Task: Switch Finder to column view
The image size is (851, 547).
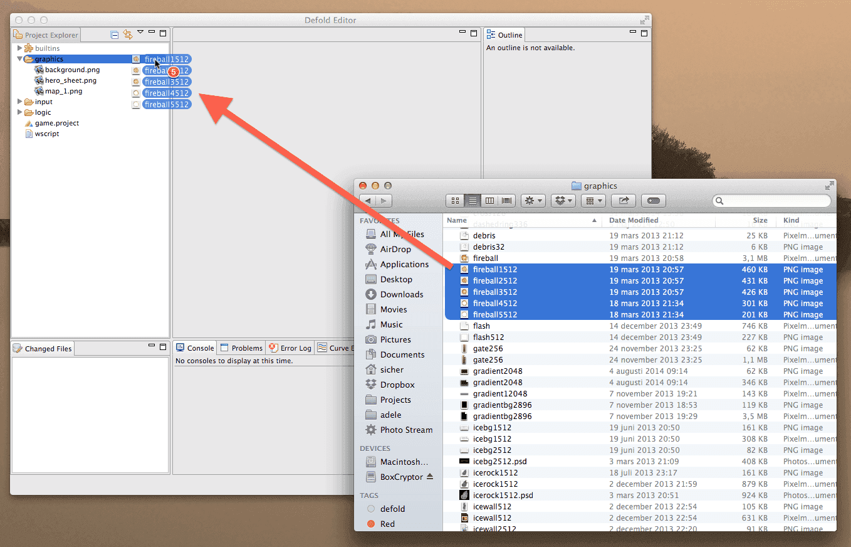Action: [x=489, y=201]
